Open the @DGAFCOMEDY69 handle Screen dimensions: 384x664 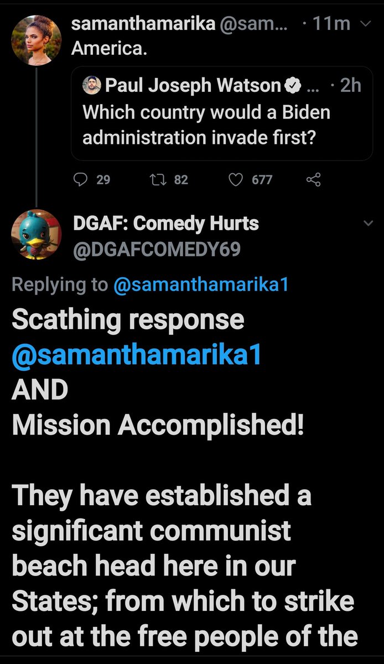point(157,250)
